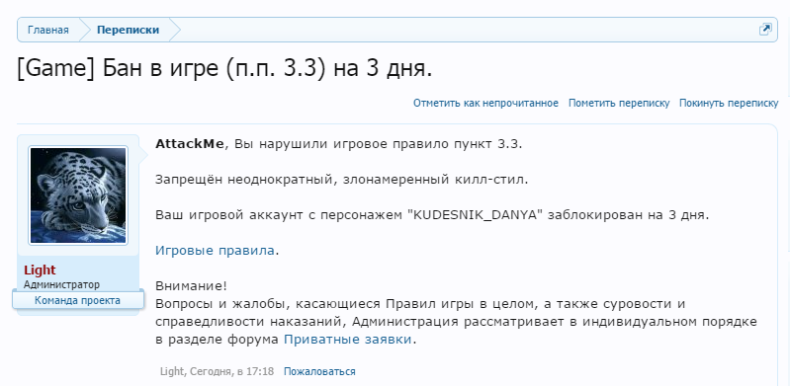790x386 pixels.
Task: Click the kill-steal rule sentence in the message
Action: point(341,180)
